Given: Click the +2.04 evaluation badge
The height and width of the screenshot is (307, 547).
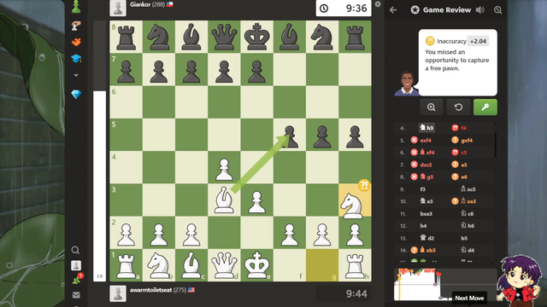Looking at the screenshot, I should pyautogui.click(x=478, y=41).
